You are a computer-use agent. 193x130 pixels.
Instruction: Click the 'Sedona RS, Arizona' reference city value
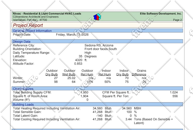tap(99, 45)
